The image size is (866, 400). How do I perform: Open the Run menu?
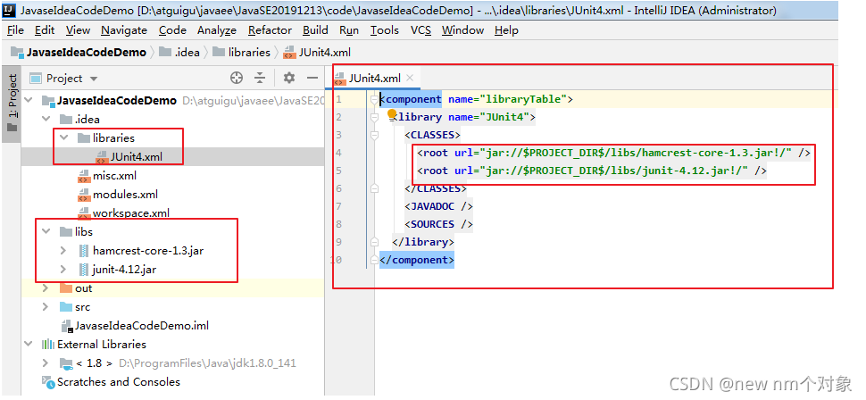click(x=349, y=30)
